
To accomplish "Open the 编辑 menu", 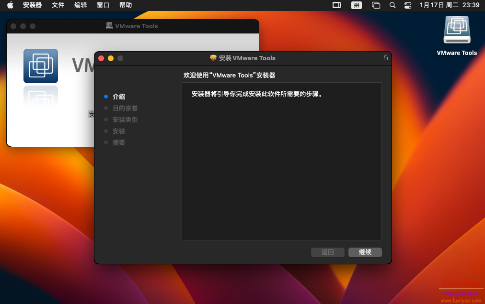I will click(81, 5).
